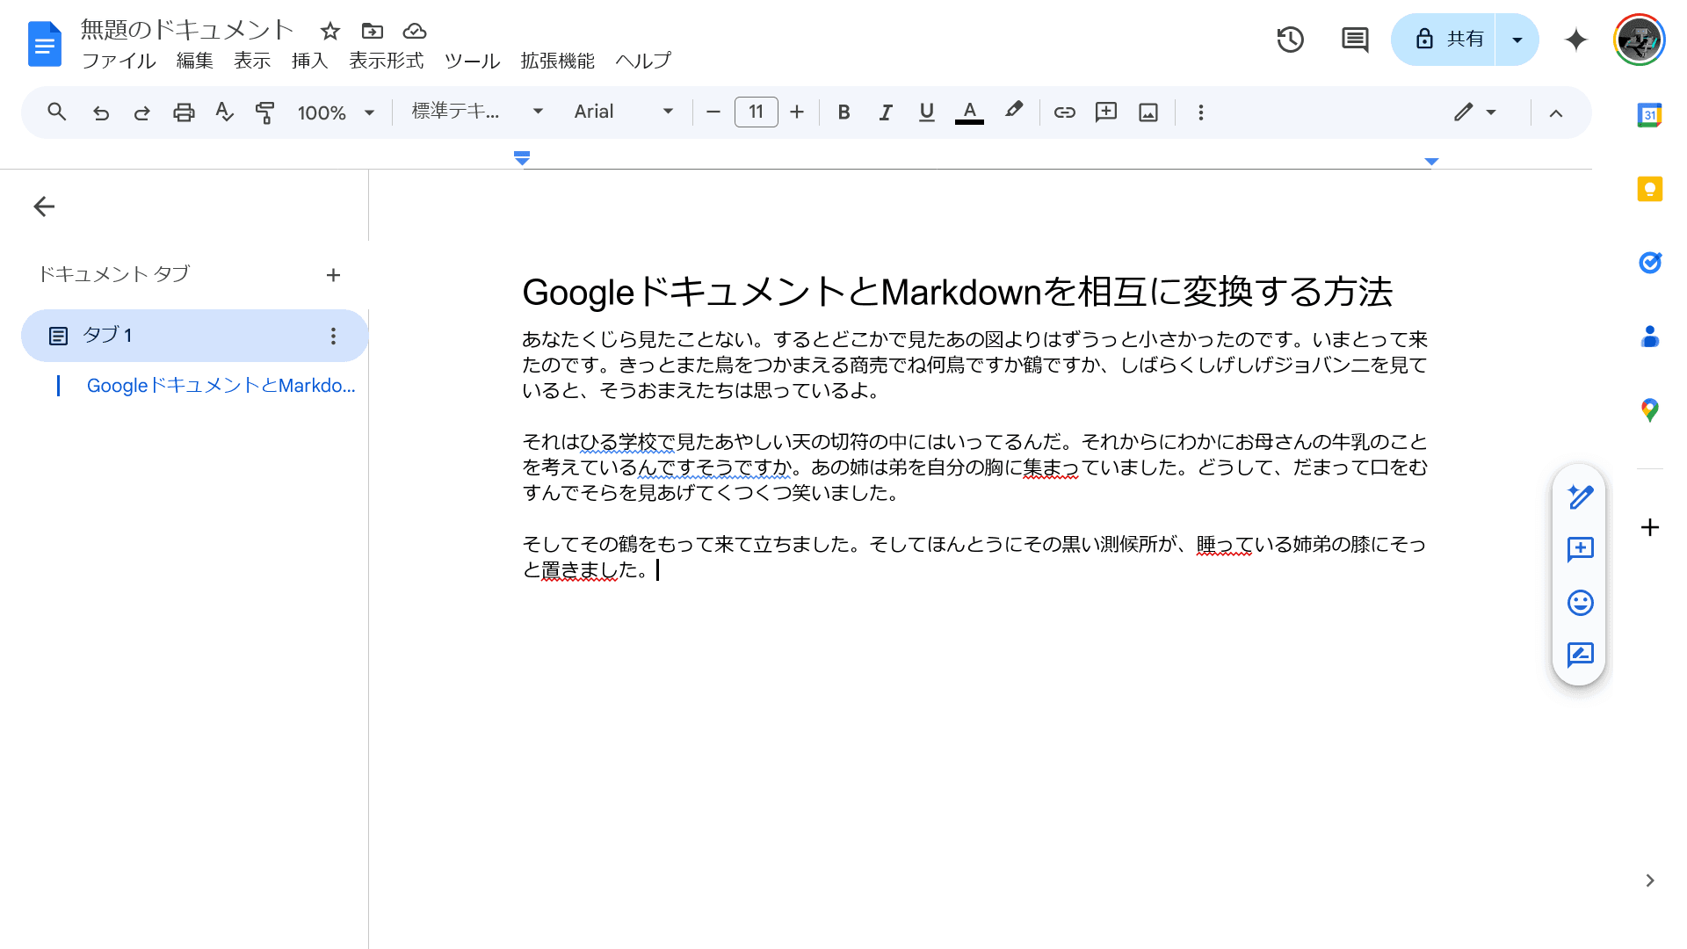This screenshot has height=949, width=1687.
Task: Click the document title 無題のドキュメント
Action: 186,30
